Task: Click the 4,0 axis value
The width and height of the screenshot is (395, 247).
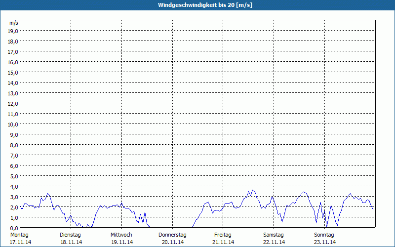Action: (x=14, y=187)
